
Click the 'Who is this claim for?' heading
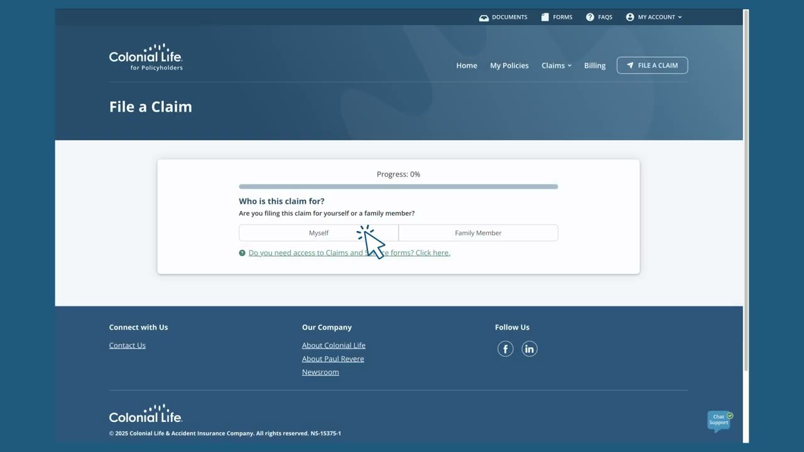281,202
